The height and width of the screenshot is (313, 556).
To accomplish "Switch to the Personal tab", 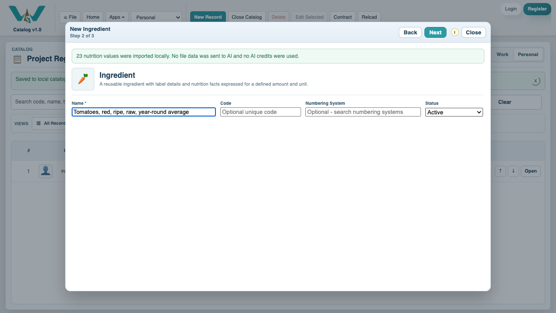I will tap(528, 55).
